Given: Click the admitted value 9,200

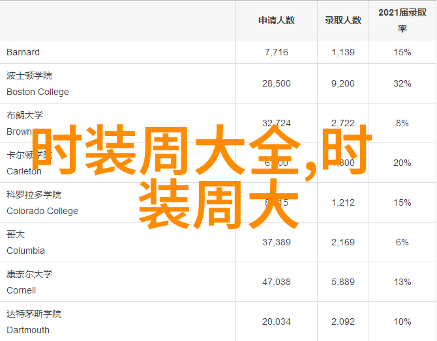Looking at the screenshot, I should click(x=343, y=83).
